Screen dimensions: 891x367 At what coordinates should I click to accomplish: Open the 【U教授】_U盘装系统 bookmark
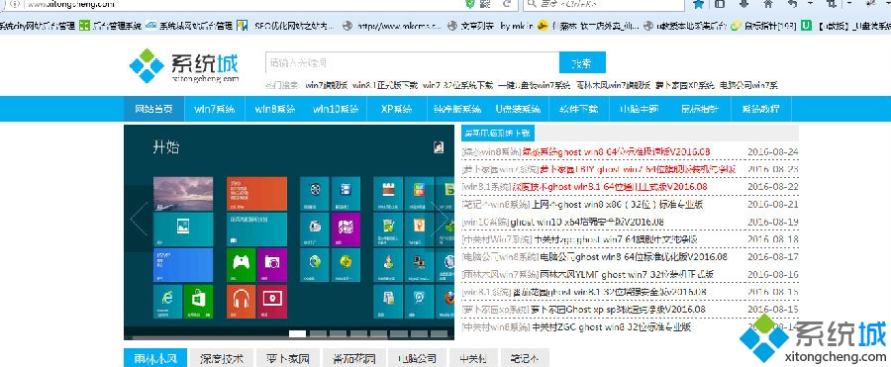coord(846,26)
